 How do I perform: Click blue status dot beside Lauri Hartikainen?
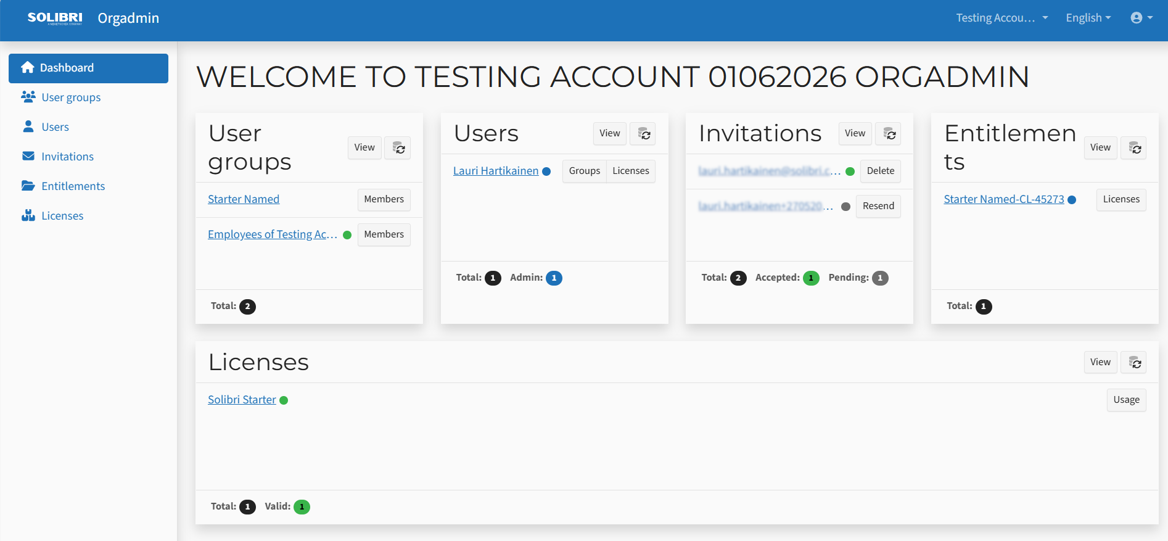click(546, 171)
